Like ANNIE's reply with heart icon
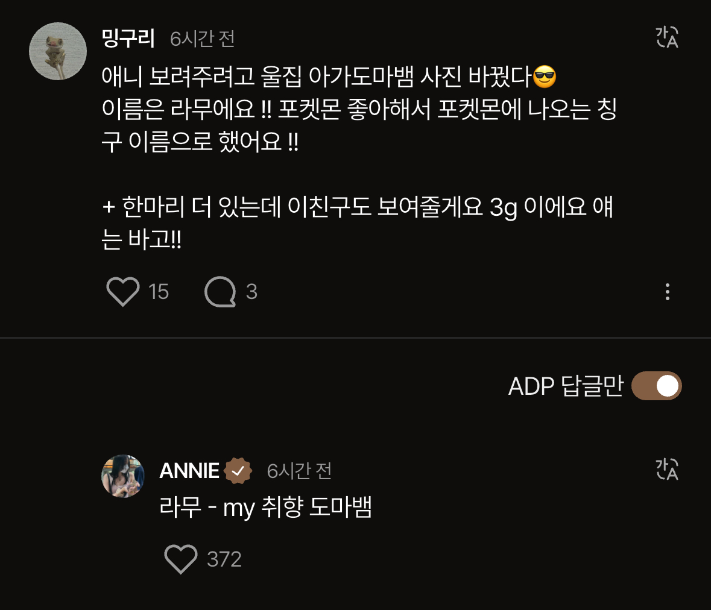Screen dimensions: 711x610 point(181,559)
